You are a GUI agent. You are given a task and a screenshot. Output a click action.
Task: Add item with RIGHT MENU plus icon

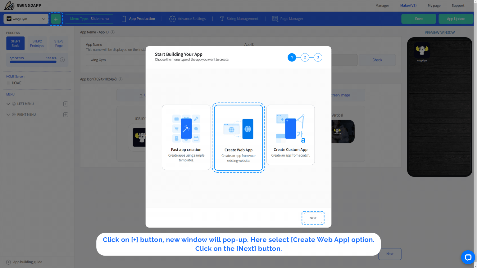coord(66,115)
